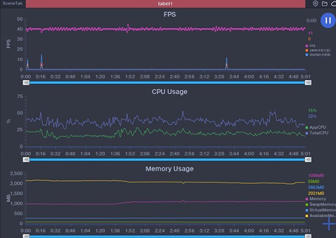
Task: Click the red label1 bar
Action: coord(166,4)
